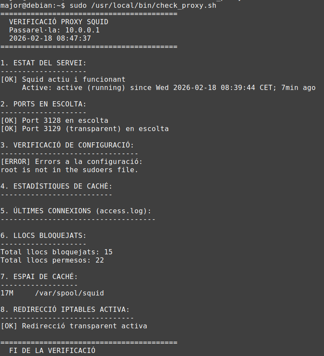Click the PORTS EN ESCOLTA heading
The width and height of the screenshot is (324, 356).
[43, 104]
